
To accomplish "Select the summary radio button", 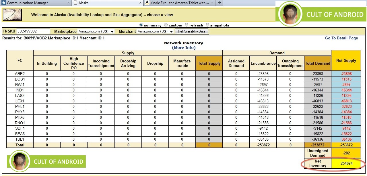I will [141, 25].
